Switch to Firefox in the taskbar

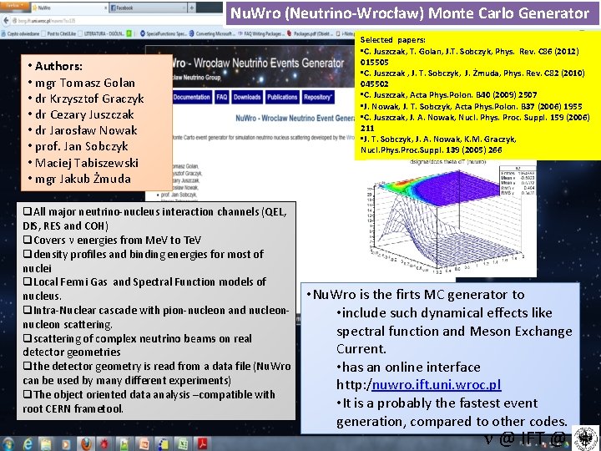(x=86, y=443)
